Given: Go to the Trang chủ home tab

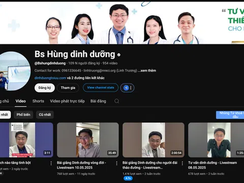Looking at the screenshot, I should click(5, 101).
